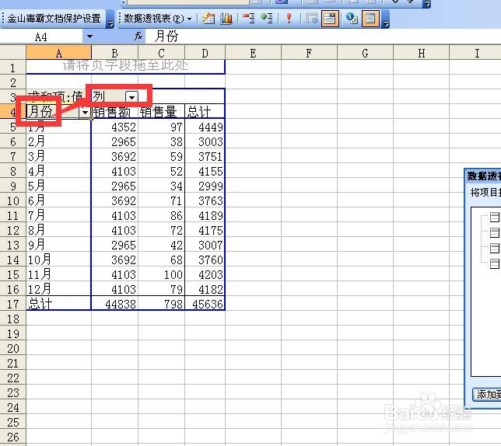
Task: Select the 总计 row label in column A
Action: [x=58, y=304]
